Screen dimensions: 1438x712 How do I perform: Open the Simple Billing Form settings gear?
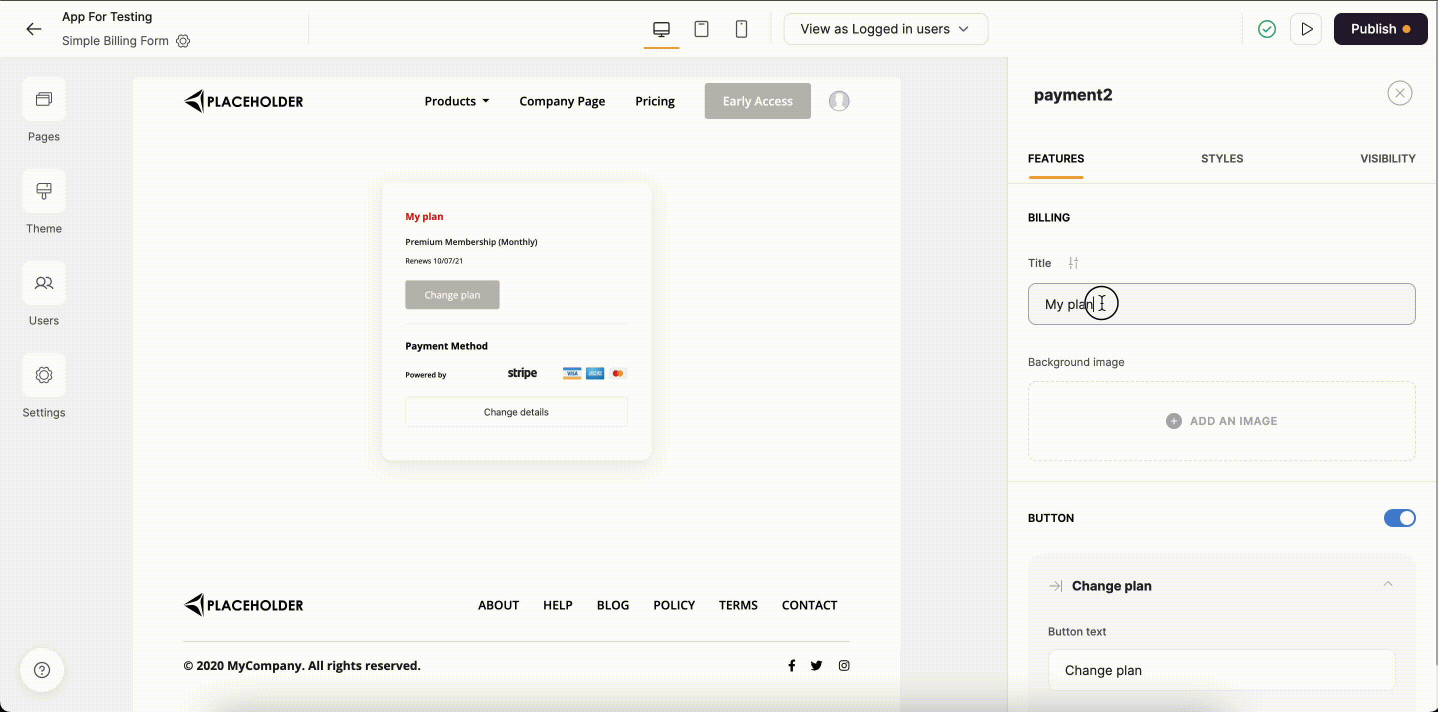coord(182,41)
